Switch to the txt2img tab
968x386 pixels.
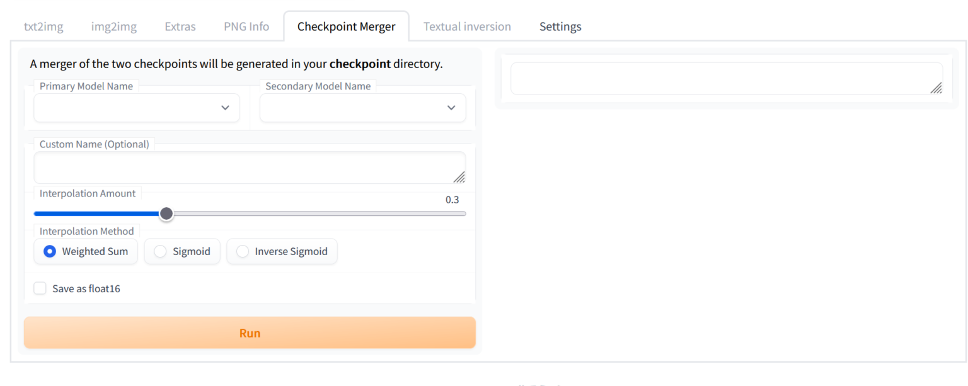click(x=43, y=26)
